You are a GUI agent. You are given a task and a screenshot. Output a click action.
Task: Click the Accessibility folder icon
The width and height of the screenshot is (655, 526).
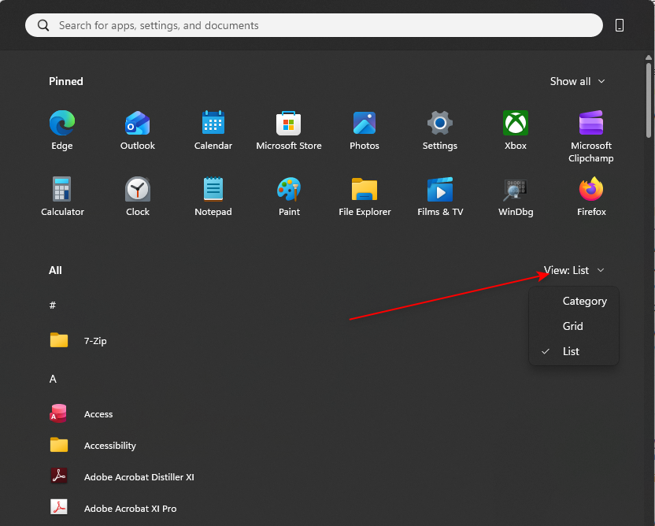click(59, 445)
